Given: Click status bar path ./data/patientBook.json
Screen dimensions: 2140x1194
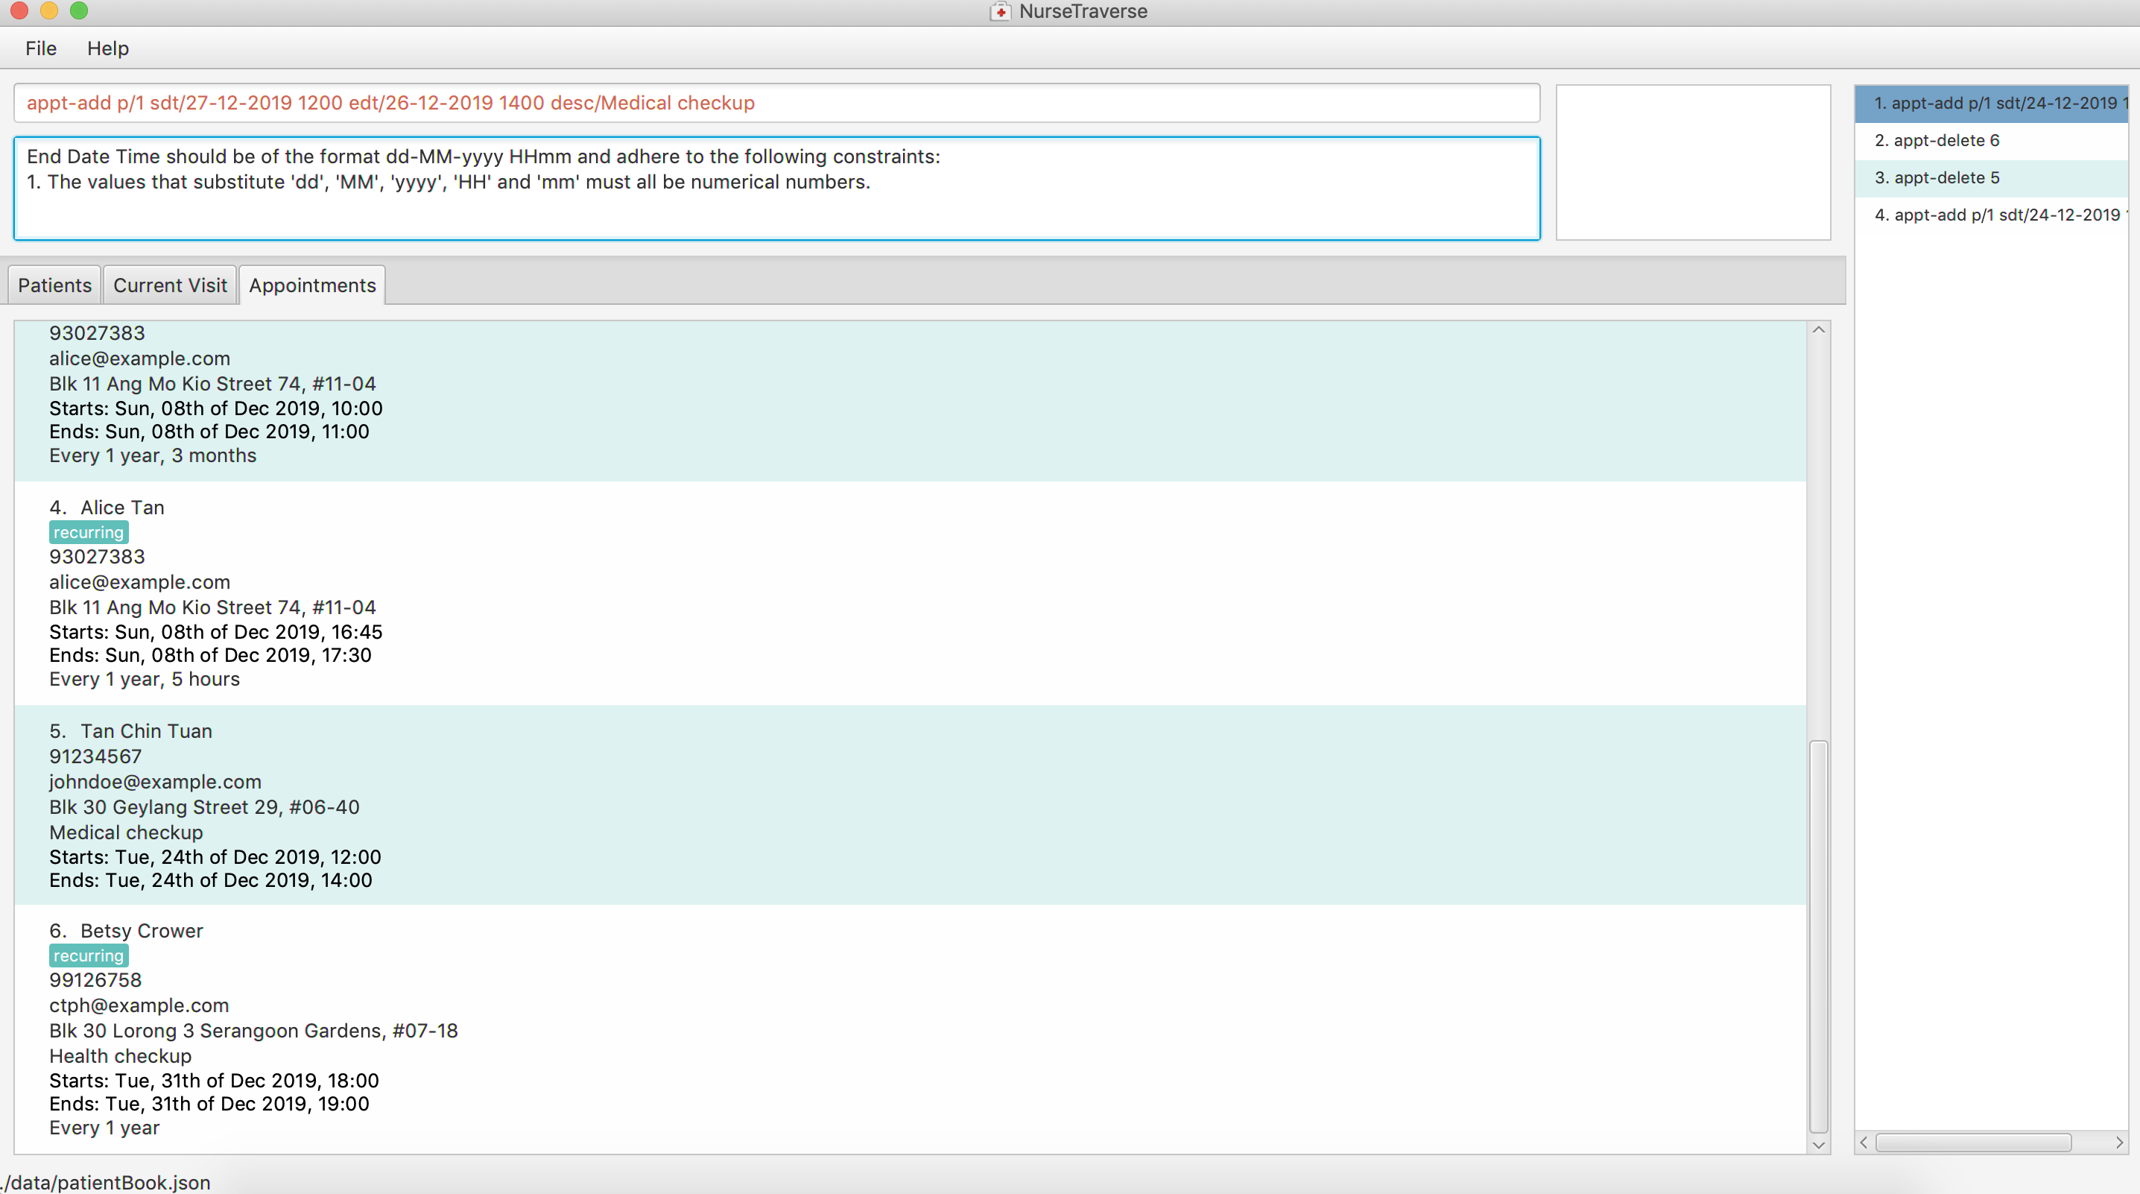Looking at the screenshot, I should click(x=106, y=1182).
